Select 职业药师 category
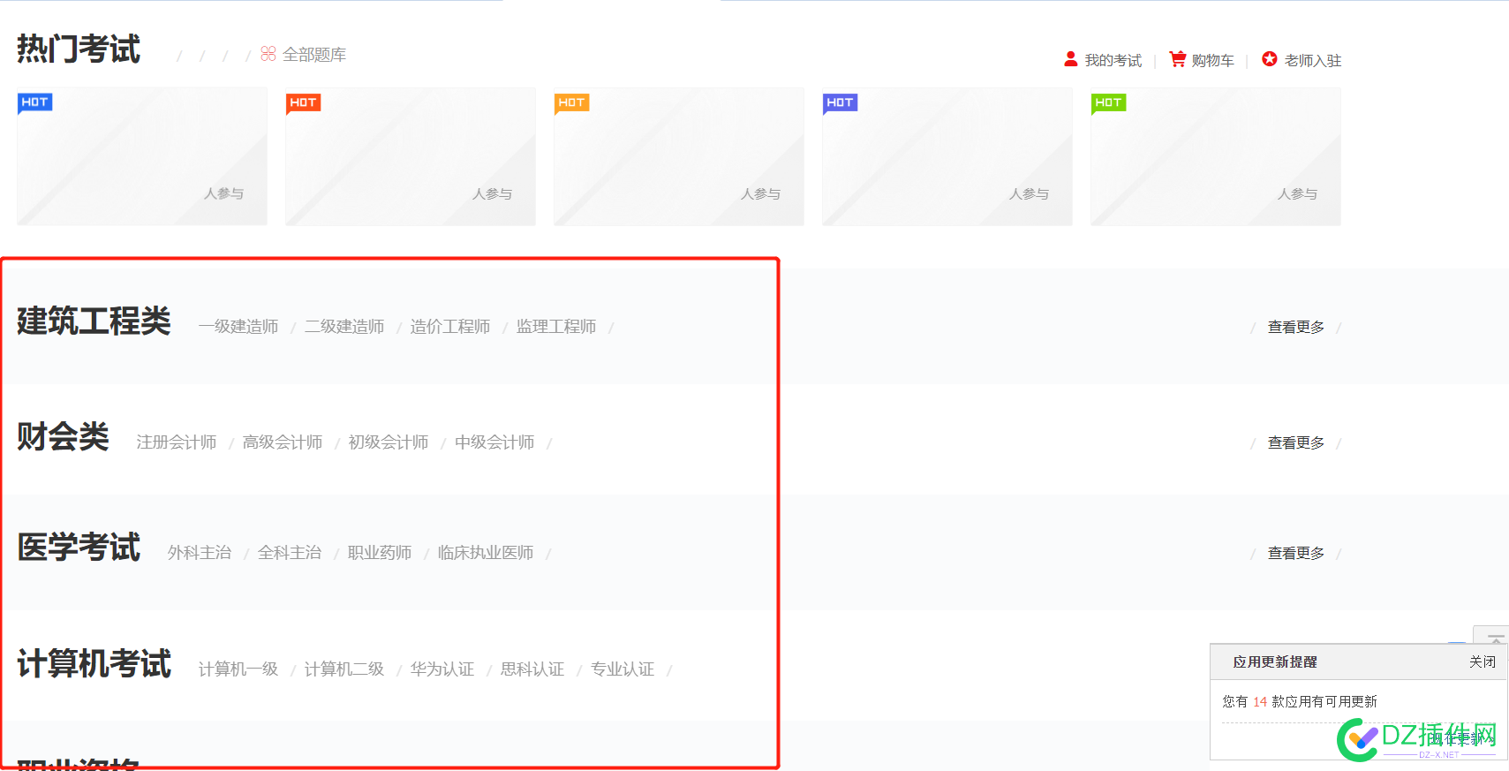1509x771 pixels. (x=380, y=553)
